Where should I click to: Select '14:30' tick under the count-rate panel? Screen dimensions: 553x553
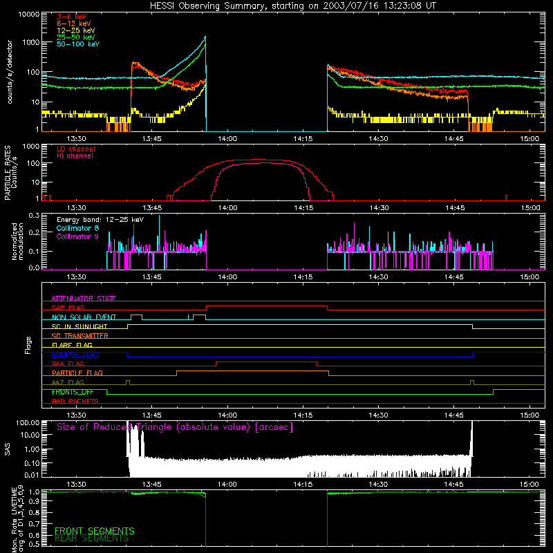point(378,139)
